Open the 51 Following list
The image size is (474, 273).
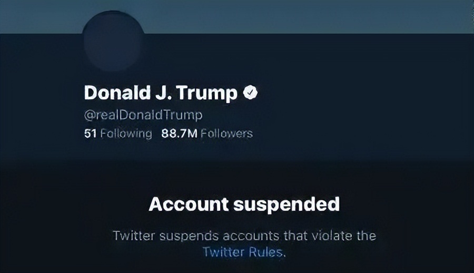click(x=118, y=133)
